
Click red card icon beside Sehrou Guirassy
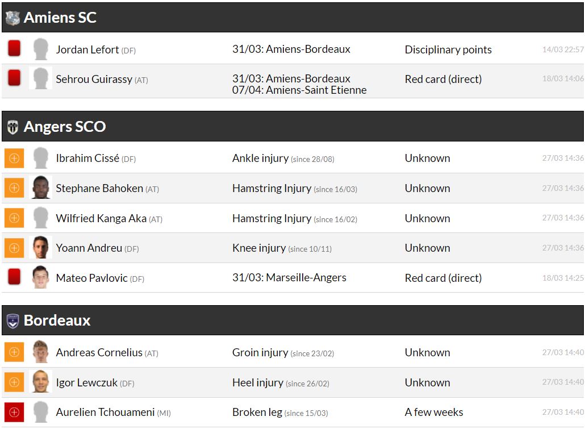[14, 78]
